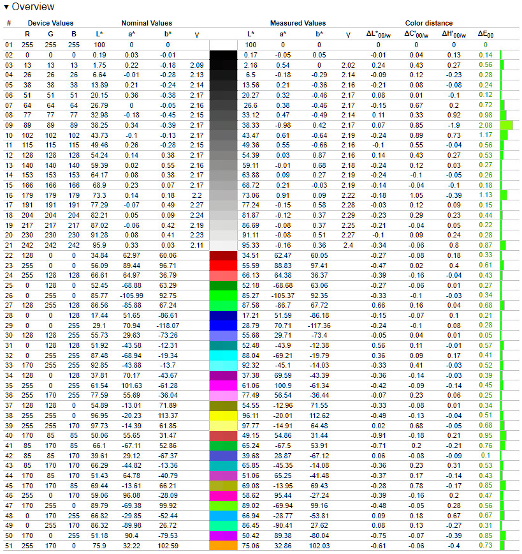Screen dimensions: 522x554
Task: Select the black swatch in row 02
Action: click(223, 55)
